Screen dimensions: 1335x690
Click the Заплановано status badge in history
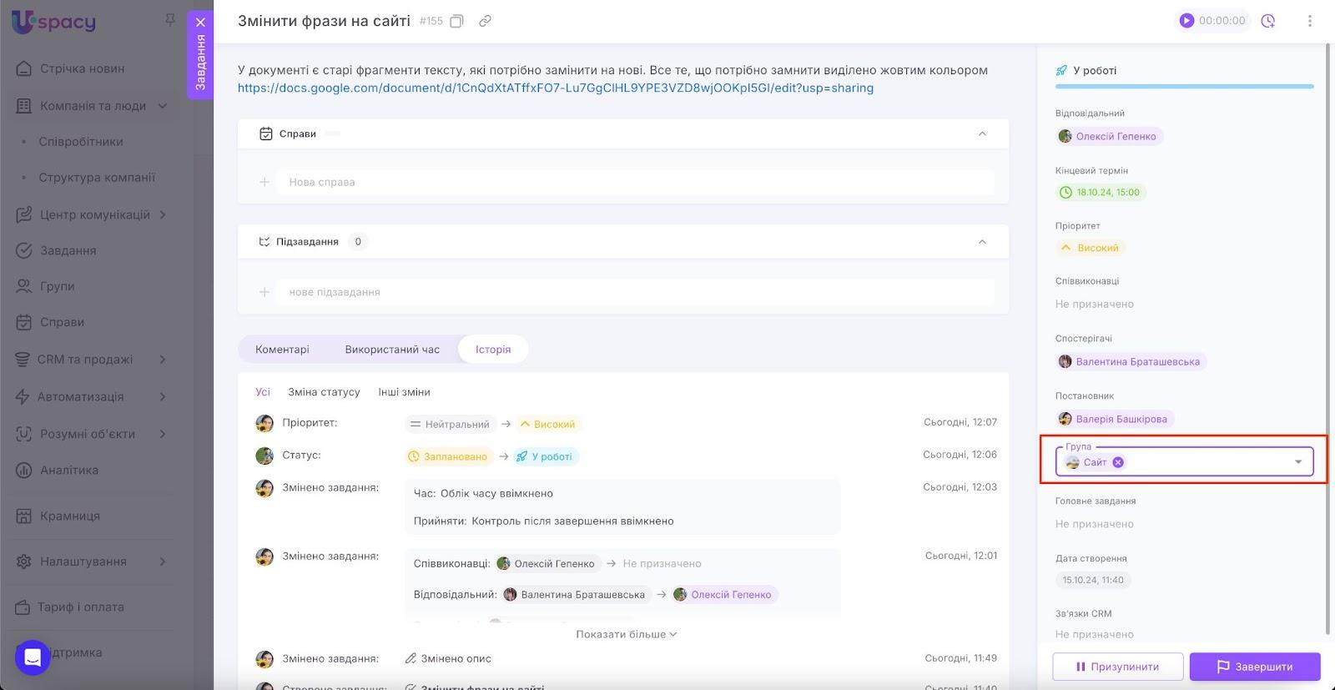tap(448, 456)
